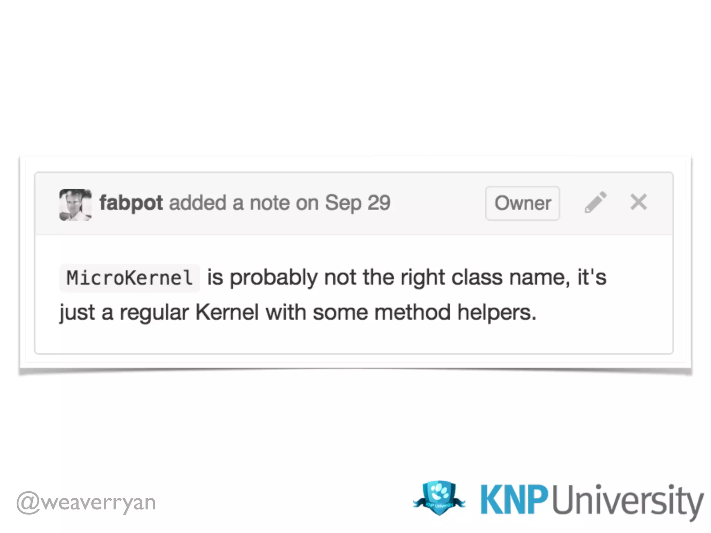
Task: Open fabpot's avatar picture
Action: [x=75, y=205]
